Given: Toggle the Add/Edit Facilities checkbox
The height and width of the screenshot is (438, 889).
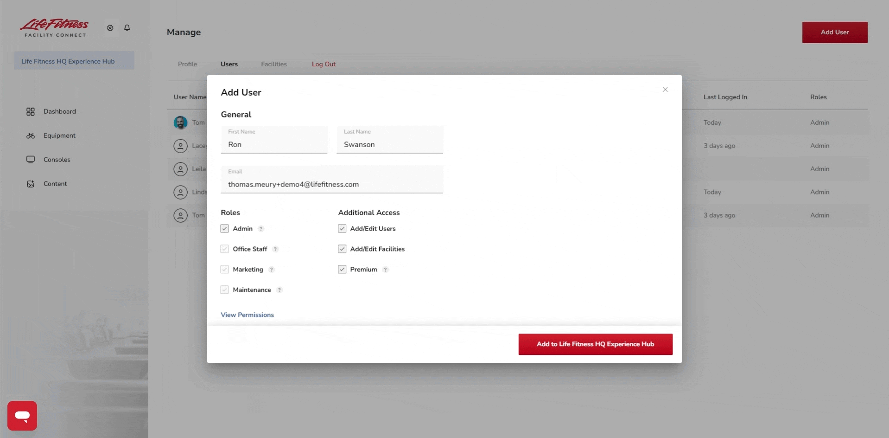Looking at the screenshot, I should 342,249.
